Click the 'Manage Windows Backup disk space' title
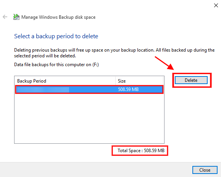Viewport: 221px width, 177px height. pyautogui.click(x=58, y=17)
